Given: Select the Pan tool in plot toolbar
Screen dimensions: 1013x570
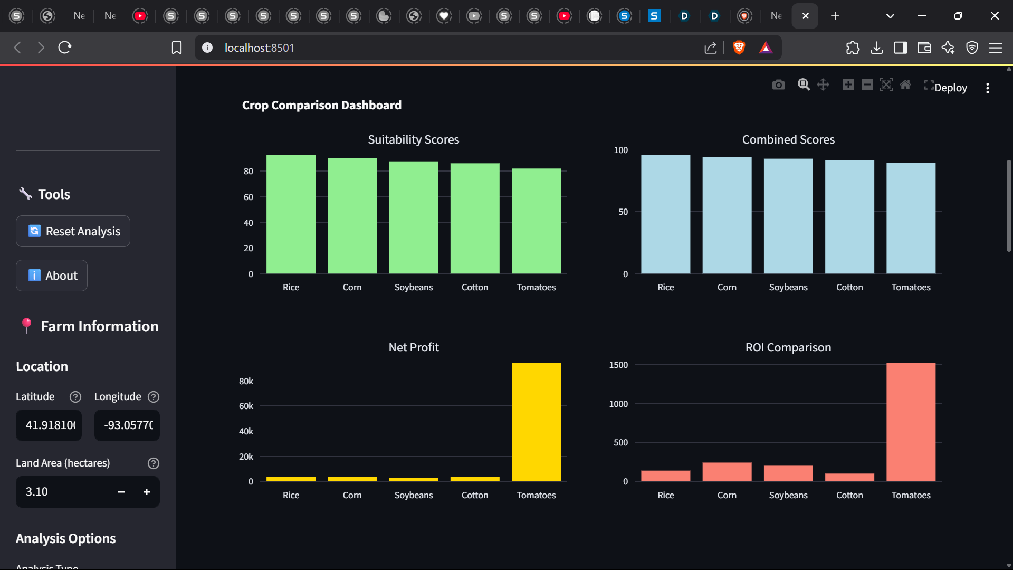Looking at the screenshot, I should click(823, 85).
